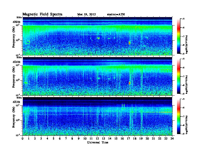Click the Frequency (Hz) label of dZ/dt panel
This screenshot has width=205, height=159.
click(x=14, y=117)
